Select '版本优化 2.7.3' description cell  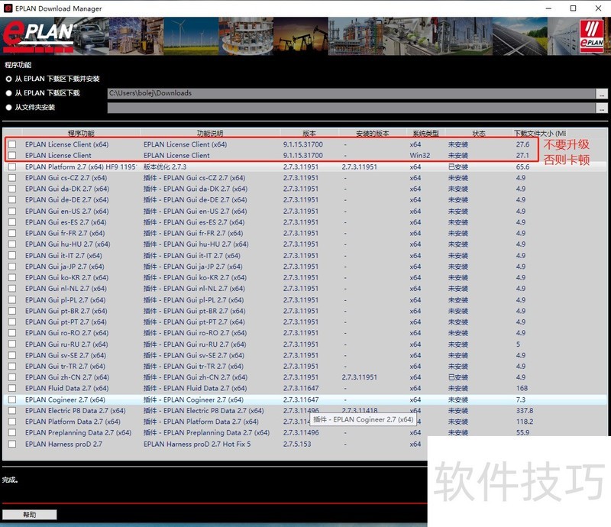(165, 167)
